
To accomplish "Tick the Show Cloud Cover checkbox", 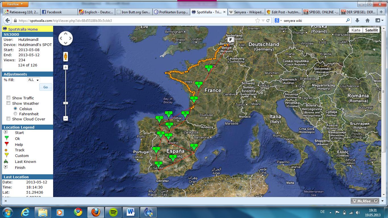I will click(9, 119).
